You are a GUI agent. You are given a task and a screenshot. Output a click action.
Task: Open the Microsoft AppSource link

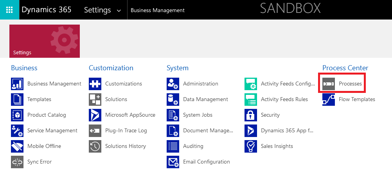pos(130,115)
